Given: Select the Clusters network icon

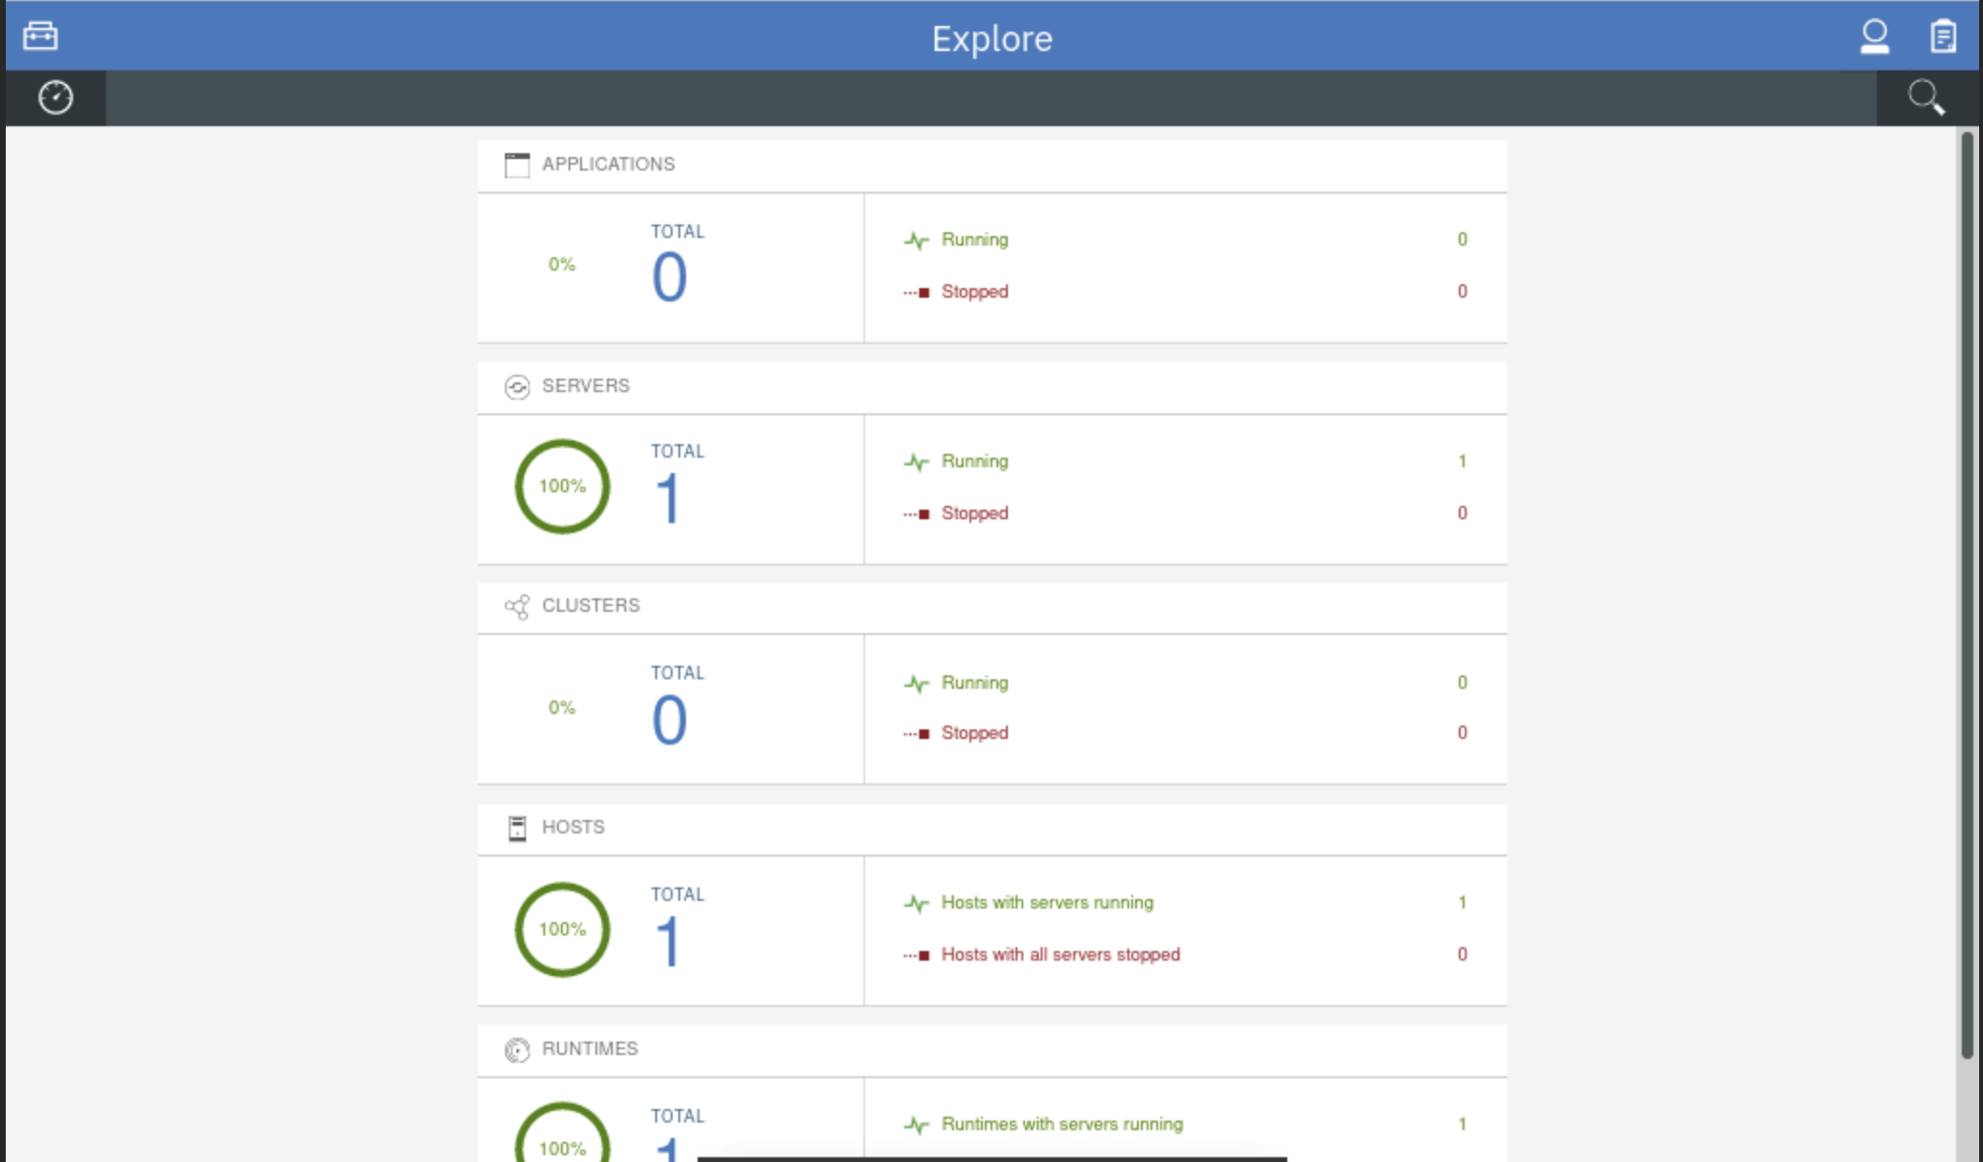Looking at the screenshot, I should (518, 606).
